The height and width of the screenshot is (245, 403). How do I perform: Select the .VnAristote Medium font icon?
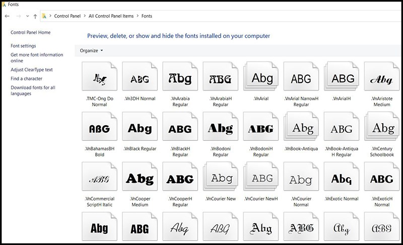[x=381, y=78]
